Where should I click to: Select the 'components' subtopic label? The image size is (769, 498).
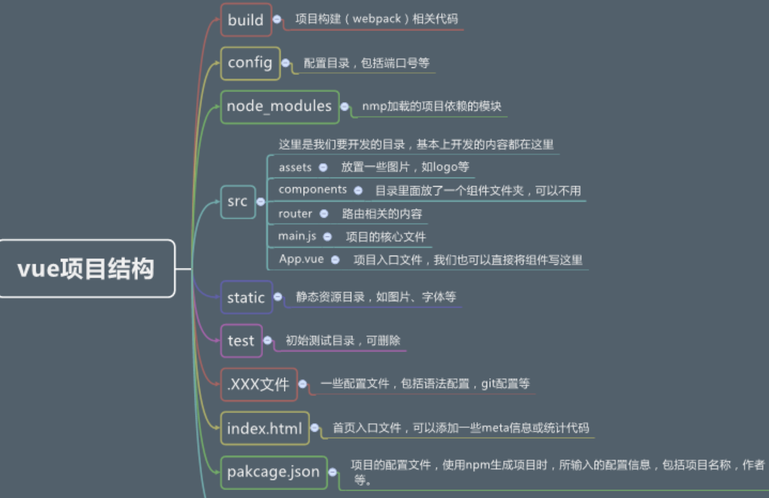pyautogui.click(x=313, y=190)
